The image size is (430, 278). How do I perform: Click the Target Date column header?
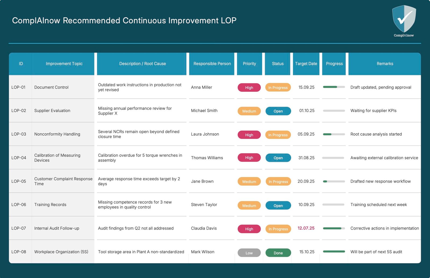pos(306,64)
